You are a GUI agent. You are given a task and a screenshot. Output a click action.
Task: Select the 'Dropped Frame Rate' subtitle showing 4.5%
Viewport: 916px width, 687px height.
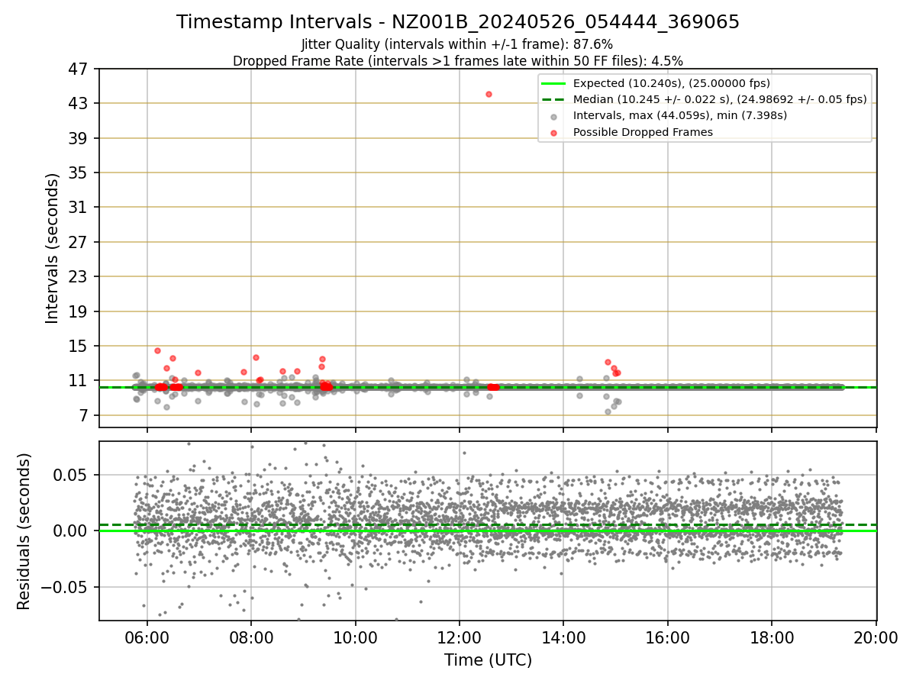(458, 61)
